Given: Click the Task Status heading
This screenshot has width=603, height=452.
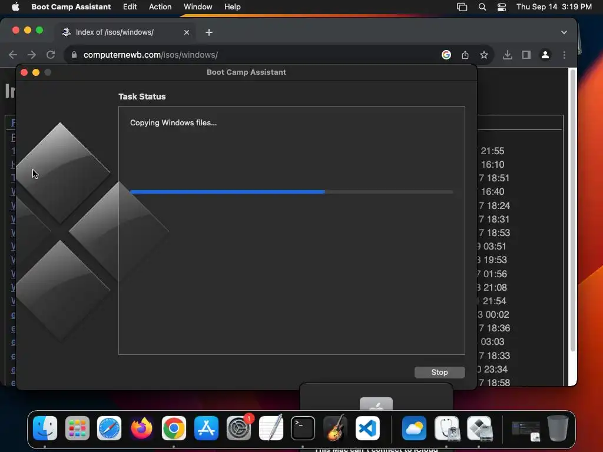Looking at the screenshot, I should [142, 97].
